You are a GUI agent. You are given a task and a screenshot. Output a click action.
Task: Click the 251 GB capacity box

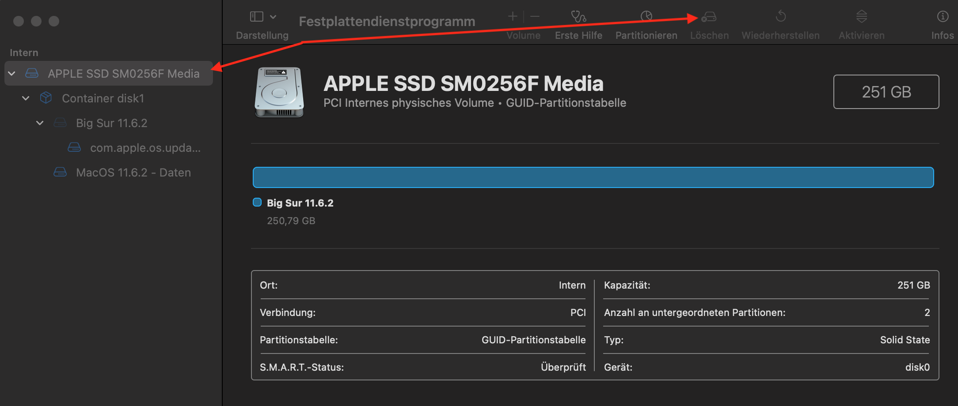pos(886,92)
